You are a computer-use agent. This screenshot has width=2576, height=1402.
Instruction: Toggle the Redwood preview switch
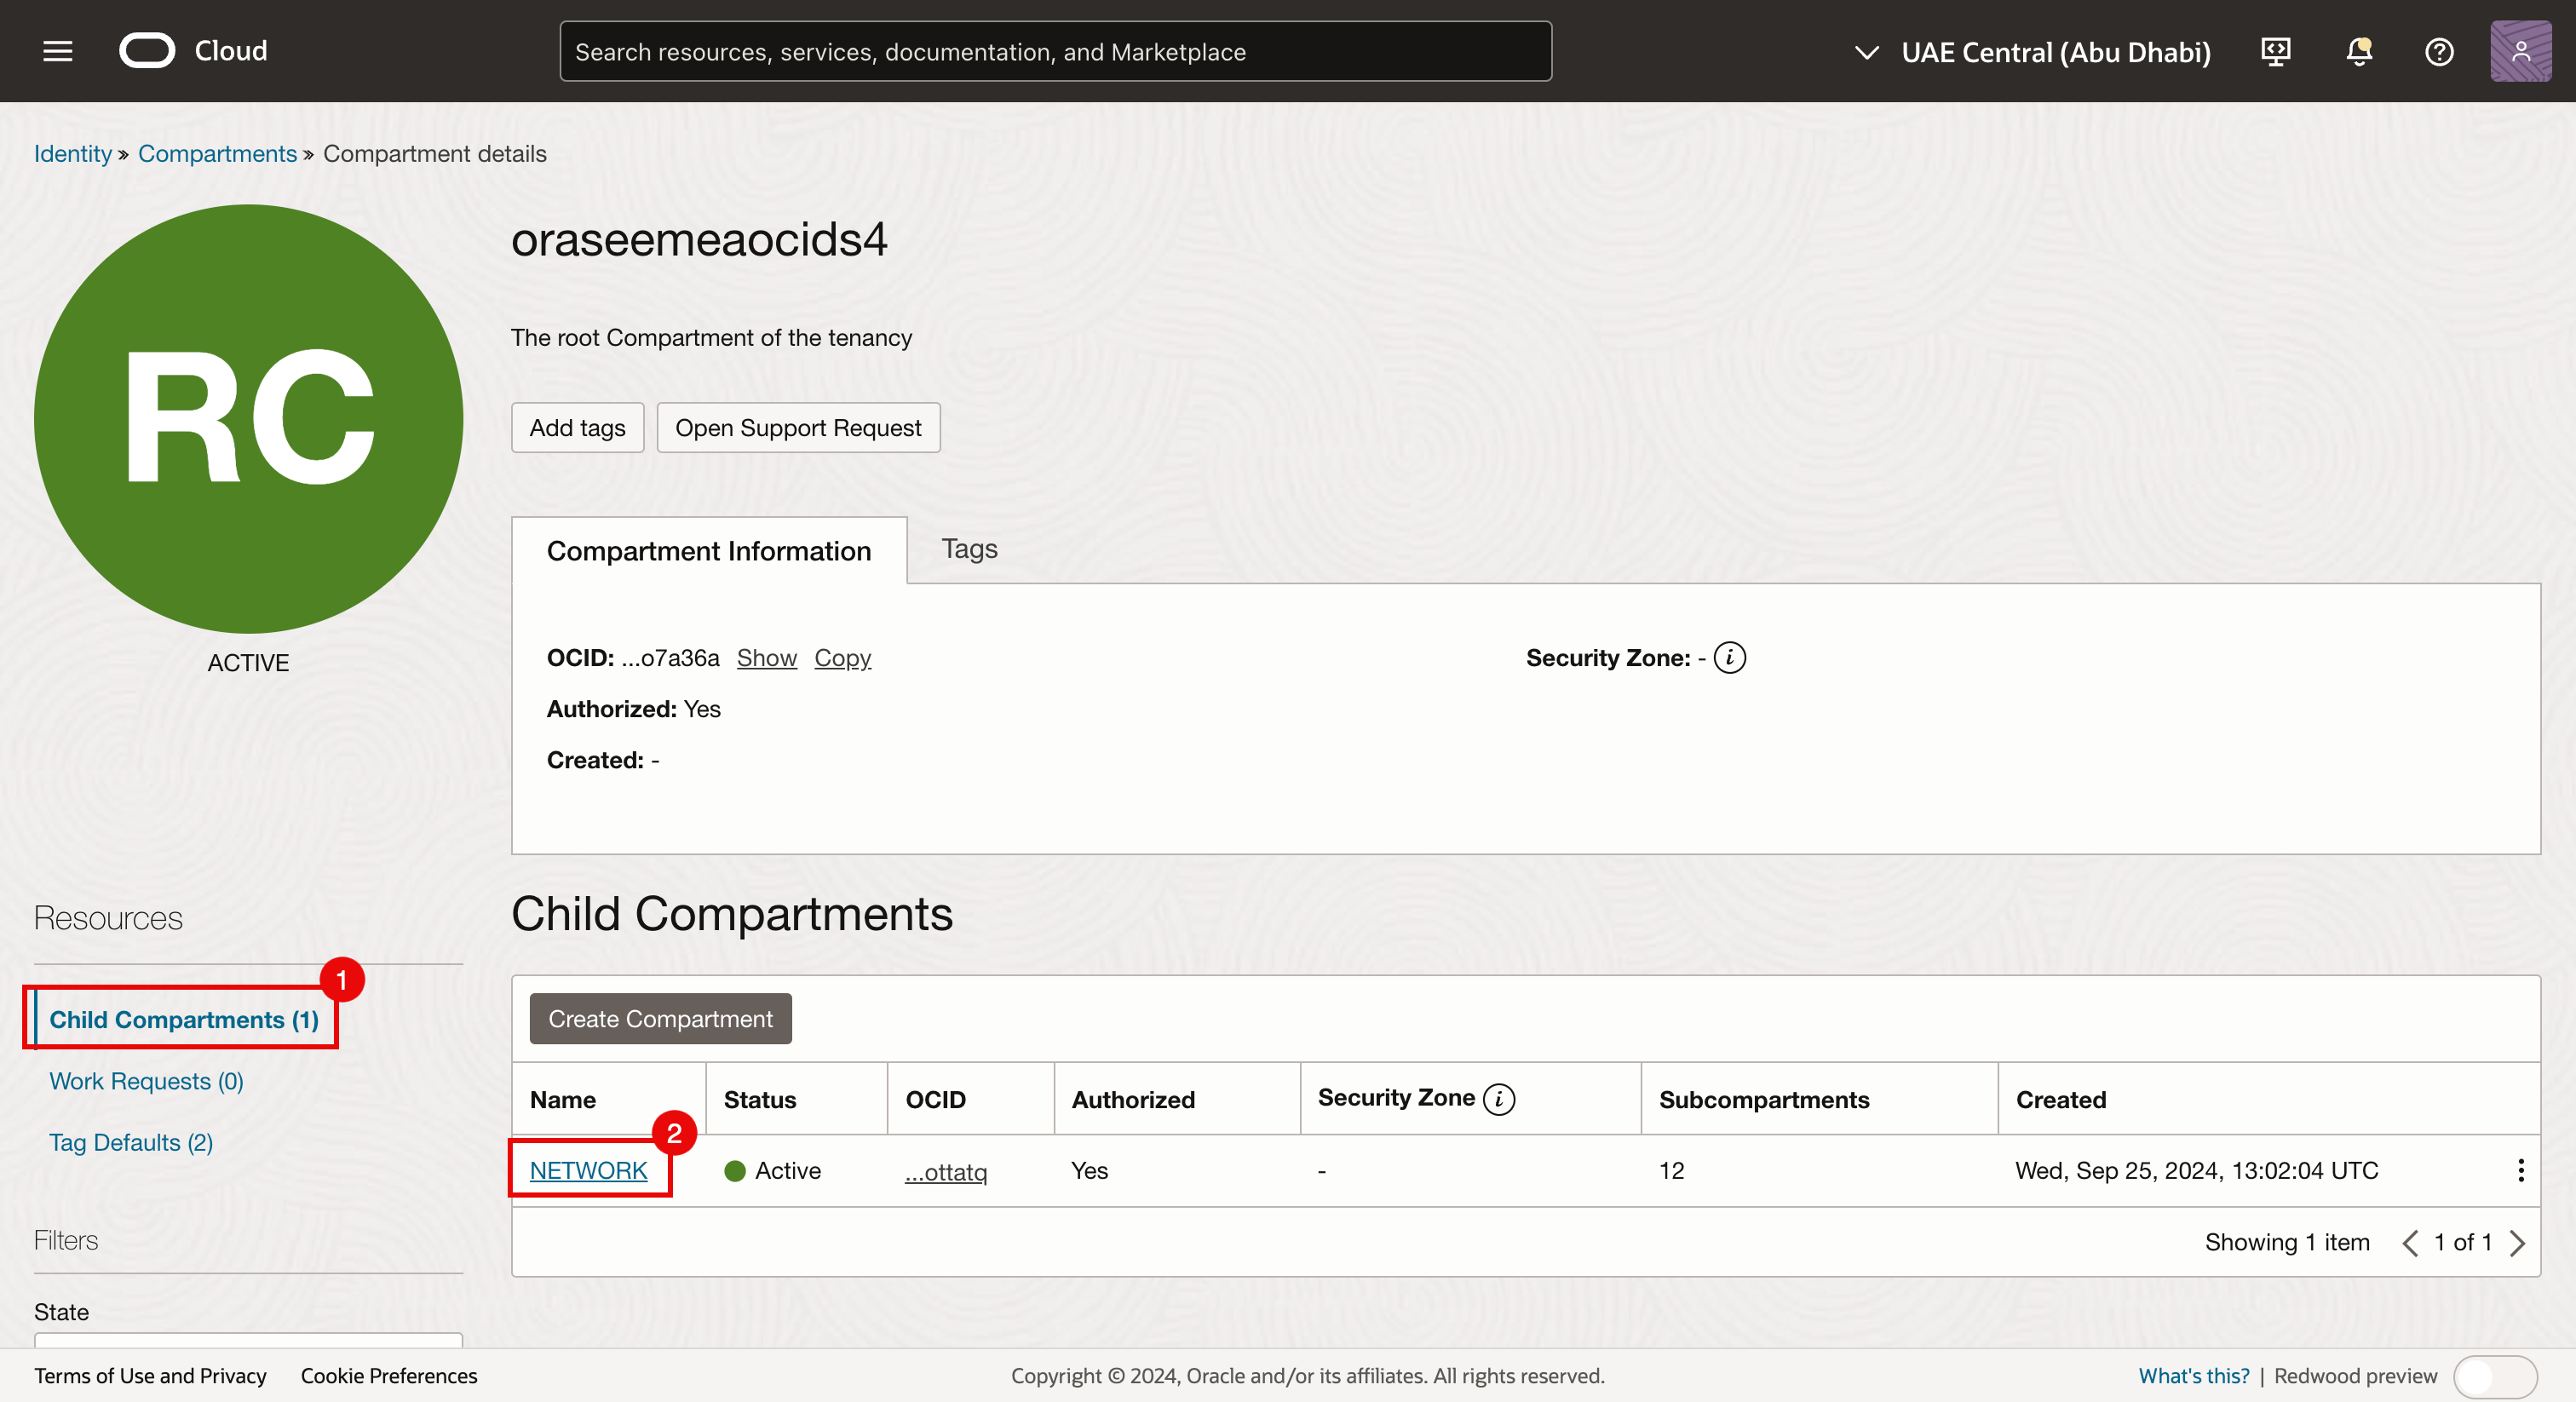coord(2494,1376)
